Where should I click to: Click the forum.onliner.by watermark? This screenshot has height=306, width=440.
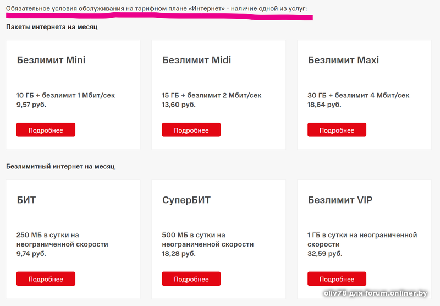[376, 293]
